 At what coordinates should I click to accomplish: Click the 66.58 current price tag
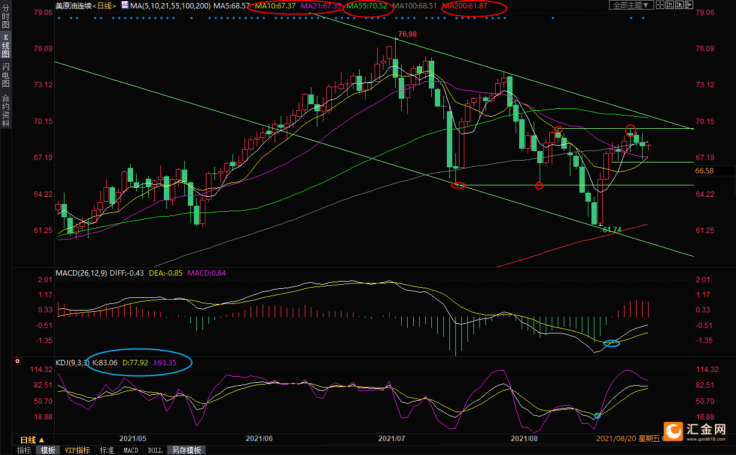coord(705,171)
